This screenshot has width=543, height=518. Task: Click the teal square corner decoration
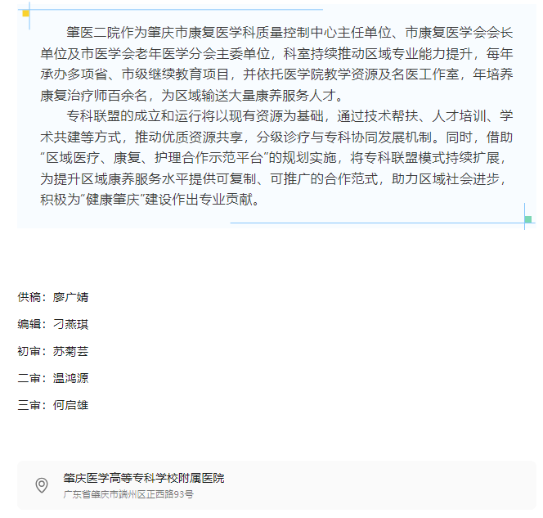click(527, 219)
